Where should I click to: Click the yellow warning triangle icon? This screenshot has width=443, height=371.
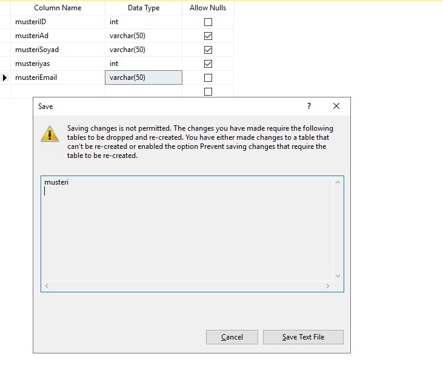coord(50,134)
